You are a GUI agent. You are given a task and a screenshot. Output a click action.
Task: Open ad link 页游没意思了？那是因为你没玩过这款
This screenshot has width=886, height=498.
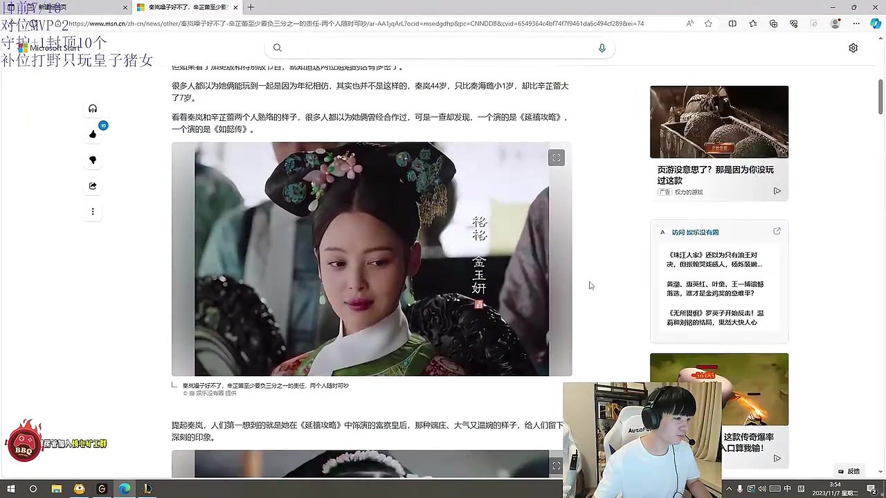pos(716,175)
